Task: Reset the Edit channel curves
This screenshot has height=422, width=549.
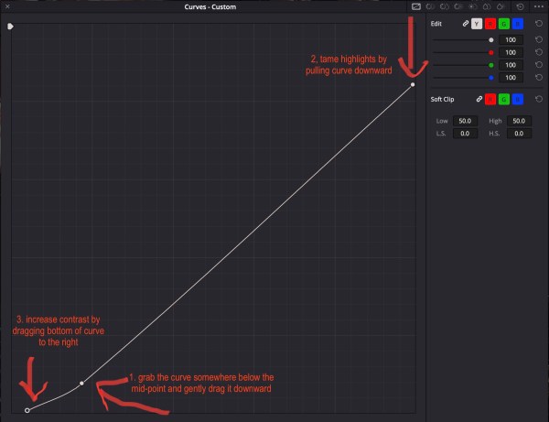Action: click(538, 23)
